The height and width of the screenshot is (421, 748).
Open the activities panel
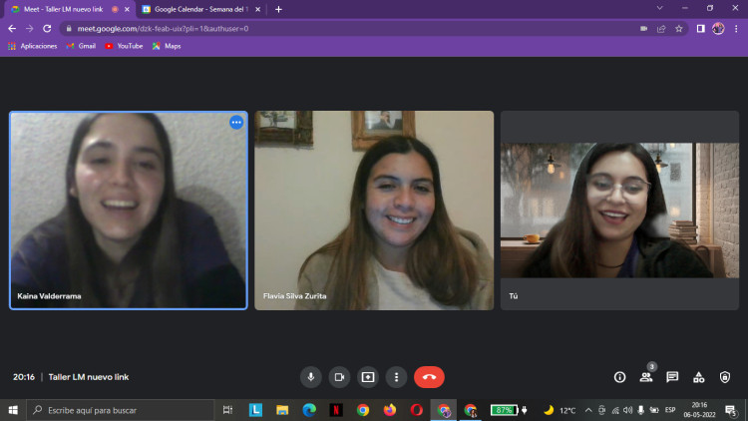(x=698, y=377)
